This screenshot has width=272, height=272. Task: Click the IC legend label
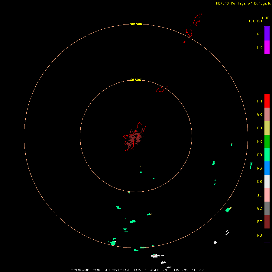259,195
